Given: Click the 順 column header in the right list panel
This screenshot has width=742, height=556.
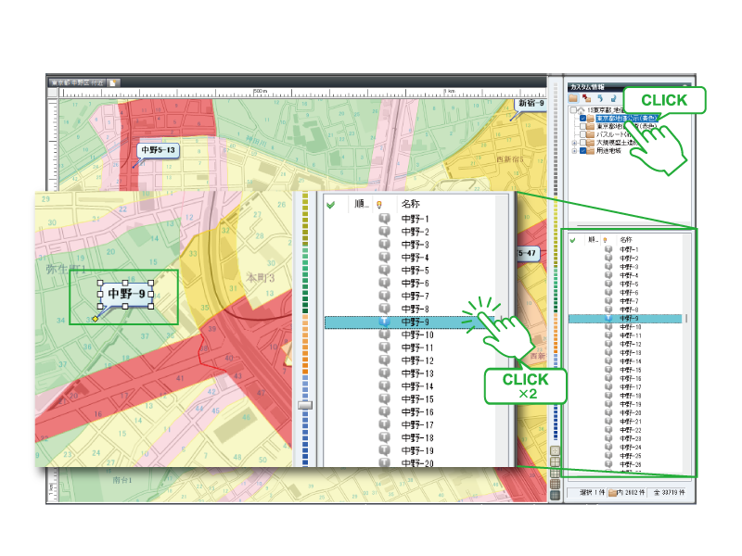Looking at the screenshot, I should click(x=593, y=240).
